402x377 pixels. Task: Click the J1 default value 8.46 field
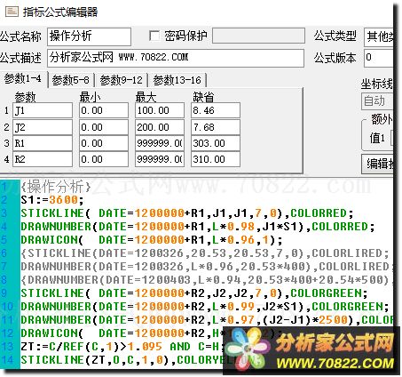pyautogui.click(x=216, y=110)
